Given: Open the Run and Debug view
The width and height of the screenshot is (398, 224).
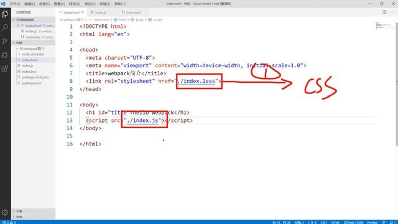Looking at the screenshot, I should (x=5, y=55).
